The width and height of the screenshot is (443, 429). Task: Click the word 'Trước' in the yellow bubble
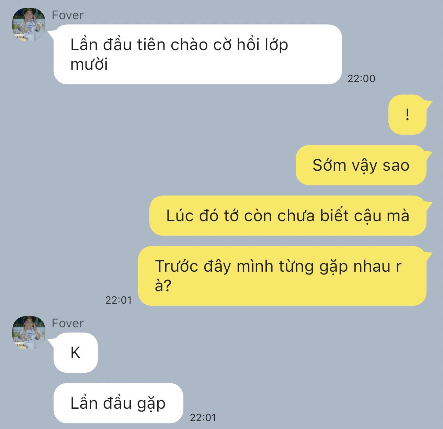[x=177, y=266]
